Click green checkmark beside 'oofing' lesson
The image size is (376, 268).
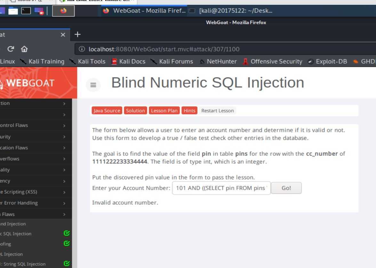[x=67, y=243]
